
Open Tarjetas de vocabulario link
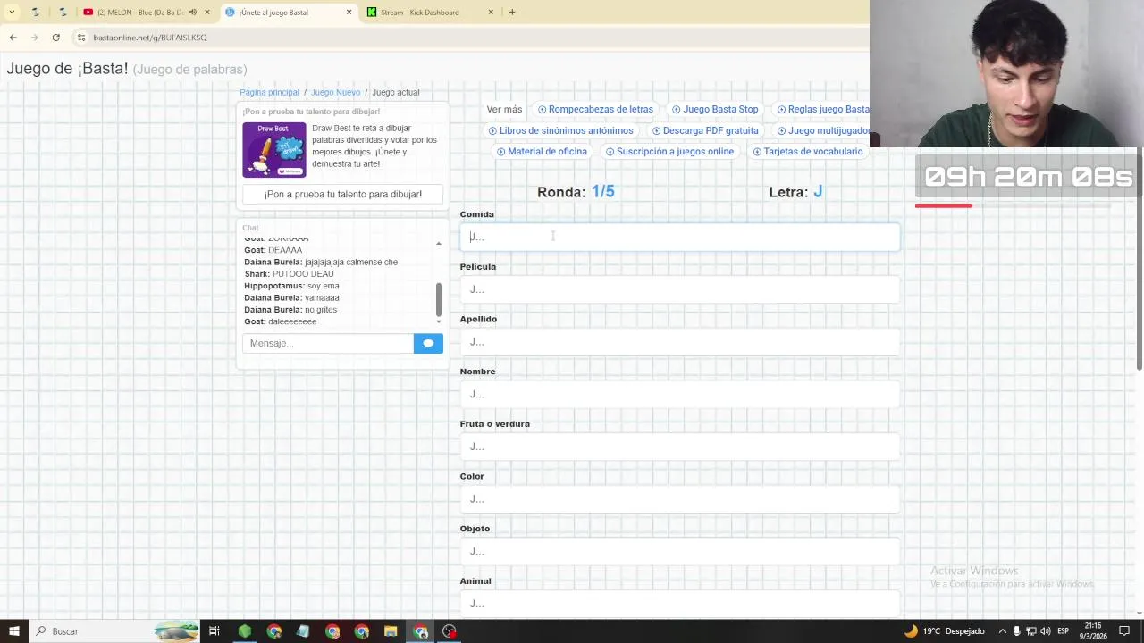(x=807, y=152)
